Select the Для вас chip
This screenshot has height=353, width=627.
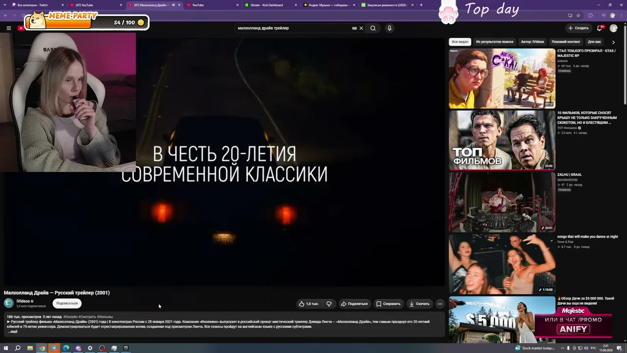[x=594, y=42]
